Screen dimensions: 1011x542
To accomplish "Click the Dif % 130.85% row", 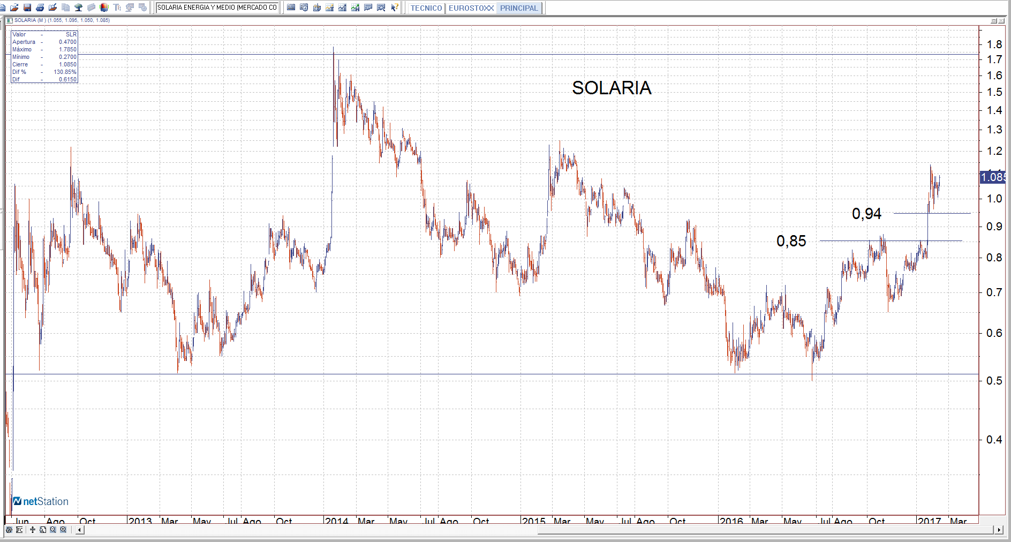I will tap(44, 72).
